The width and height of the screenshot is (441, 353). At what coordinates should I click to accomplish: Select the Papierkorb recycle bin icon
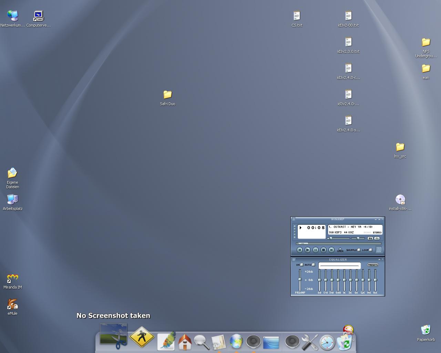click(x=426, y=333)
